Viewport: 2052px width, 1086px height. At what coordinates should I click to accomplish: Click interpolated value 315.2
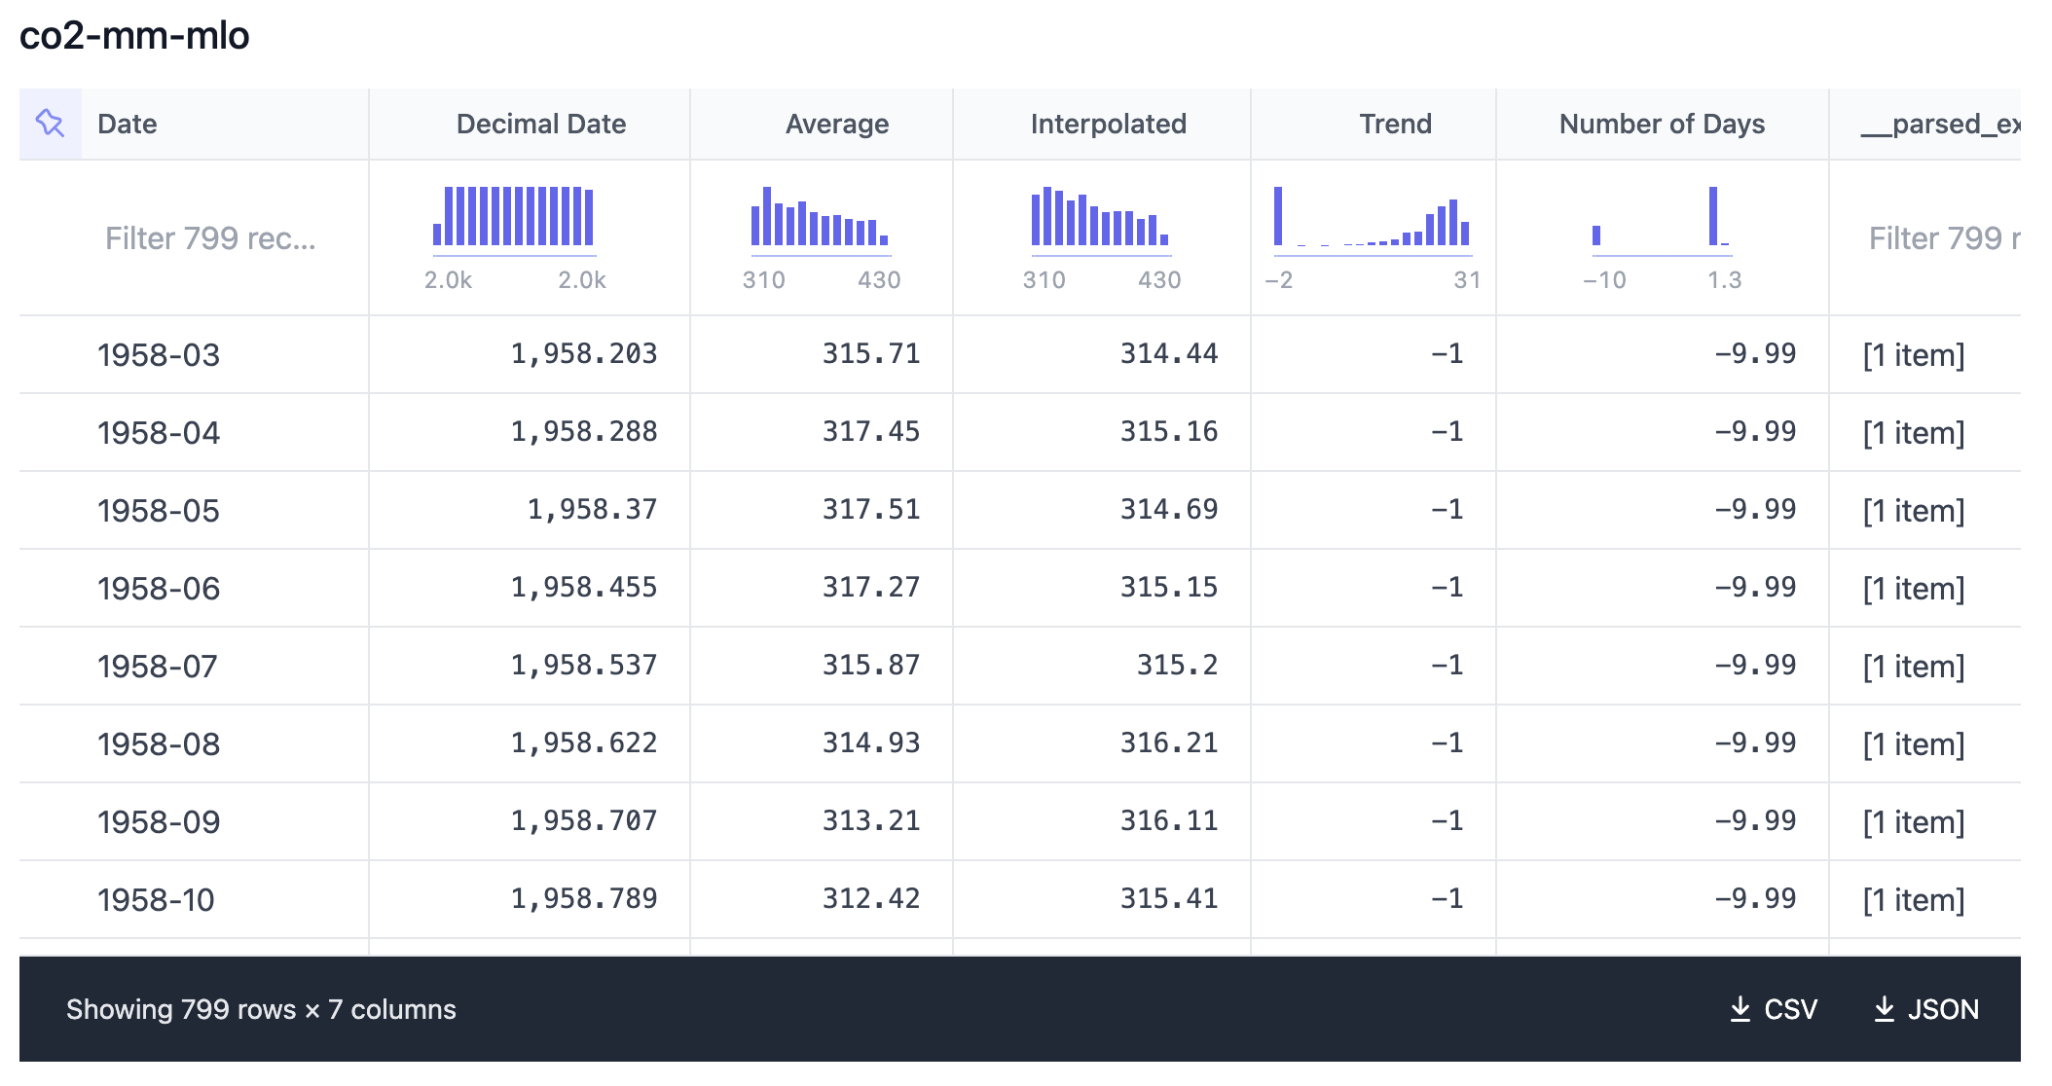[1178, 665]
